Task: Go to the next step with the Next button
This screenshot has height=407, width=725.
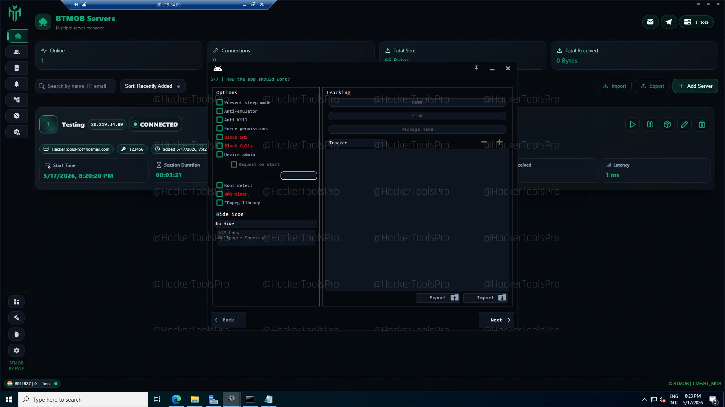Action: 496,320
